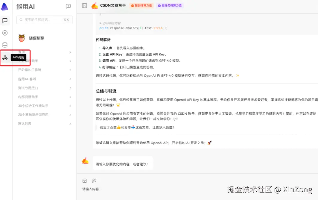Click the magic wand optimize icon
Viewport: 318px width, 200px height.
pos(94,181)
